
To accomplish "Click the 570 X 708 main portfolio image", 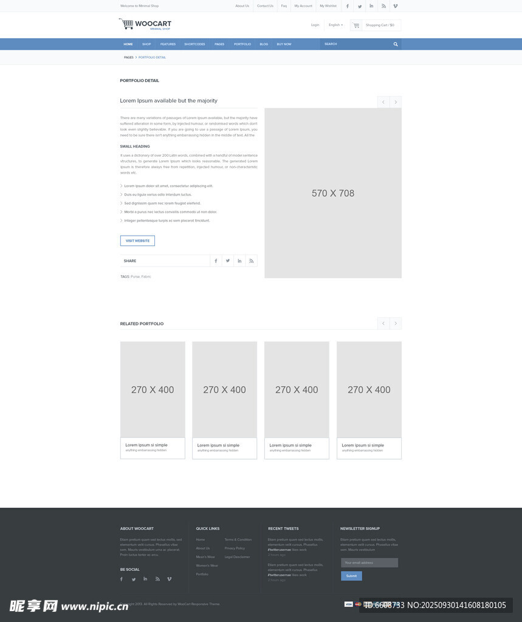I will tap(333, 193).
